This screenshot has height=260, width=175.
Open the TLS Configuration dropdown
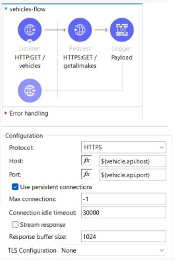click(x=113, y=250)
